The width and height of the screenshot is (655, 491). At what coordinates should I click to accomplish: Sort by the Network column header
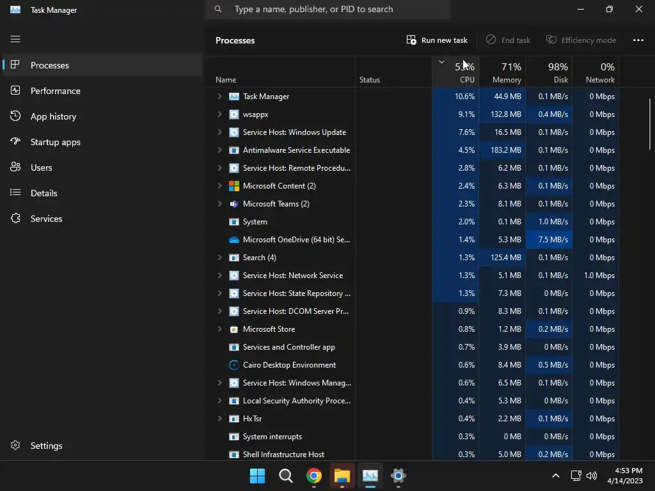596,72
